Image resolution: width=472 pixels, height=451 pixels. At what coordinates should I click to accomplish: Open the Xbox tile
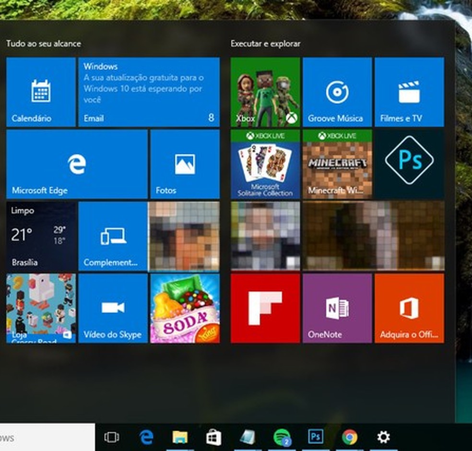[265, 92]
